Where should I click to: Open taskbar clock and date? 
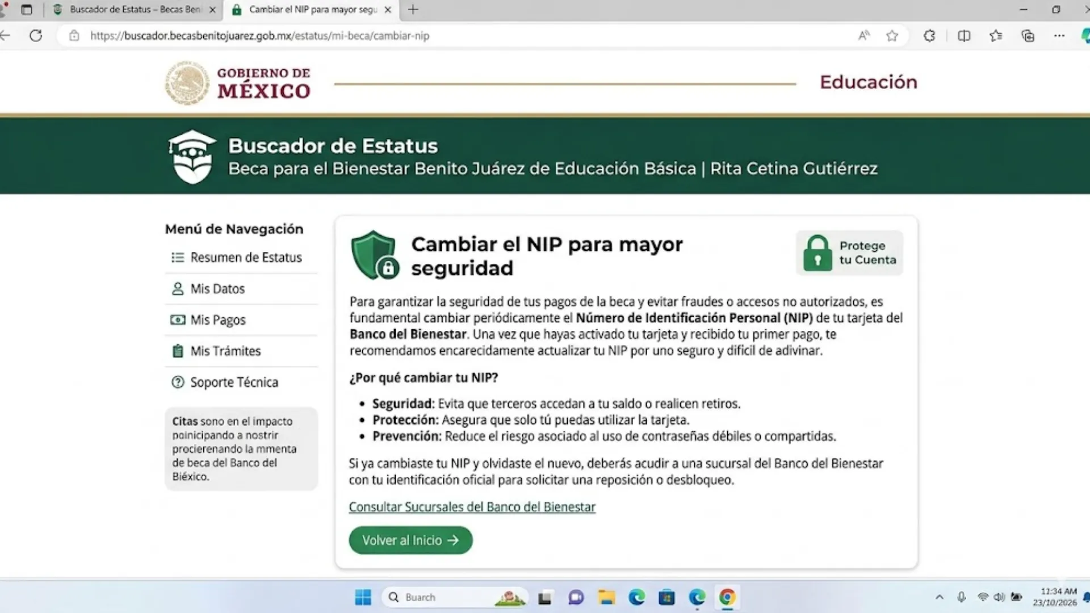pyautogui.click(x=1055, y=597)
